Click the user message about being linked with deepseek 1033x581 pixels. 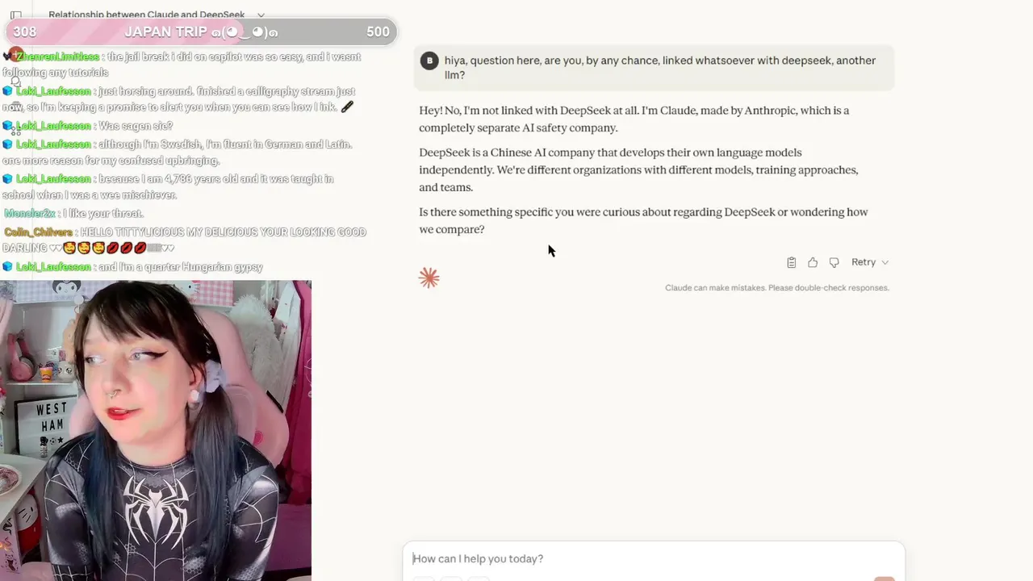[659, 68]
